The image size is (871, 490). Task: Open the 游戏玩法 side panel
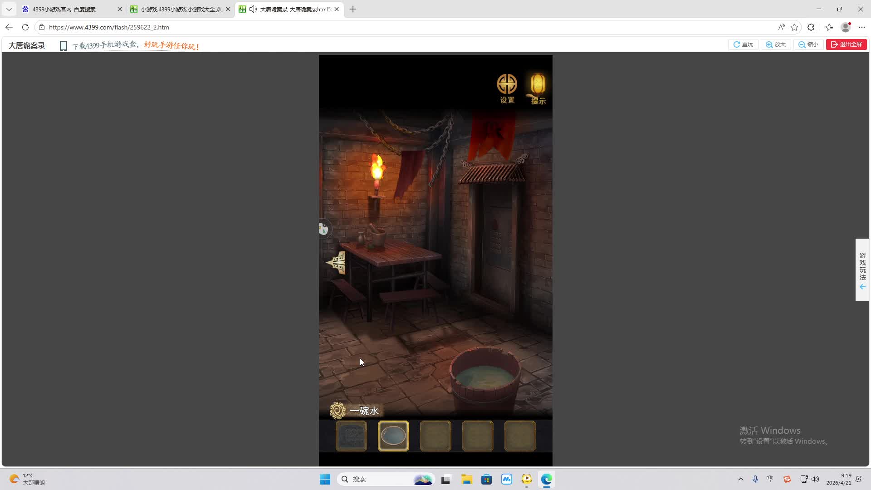coord(862,270)
